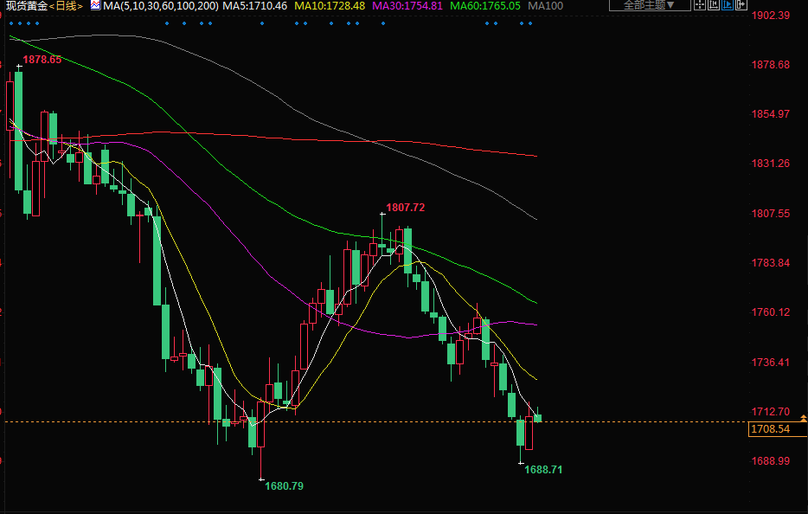Click the exit/export icon at far right
The image size is (808, 514).
click(741, 4)
